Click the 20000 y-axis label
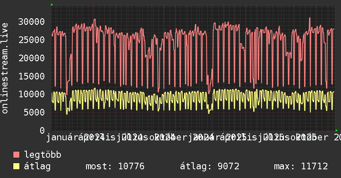 pyautogui.click(x=32, y=58)
